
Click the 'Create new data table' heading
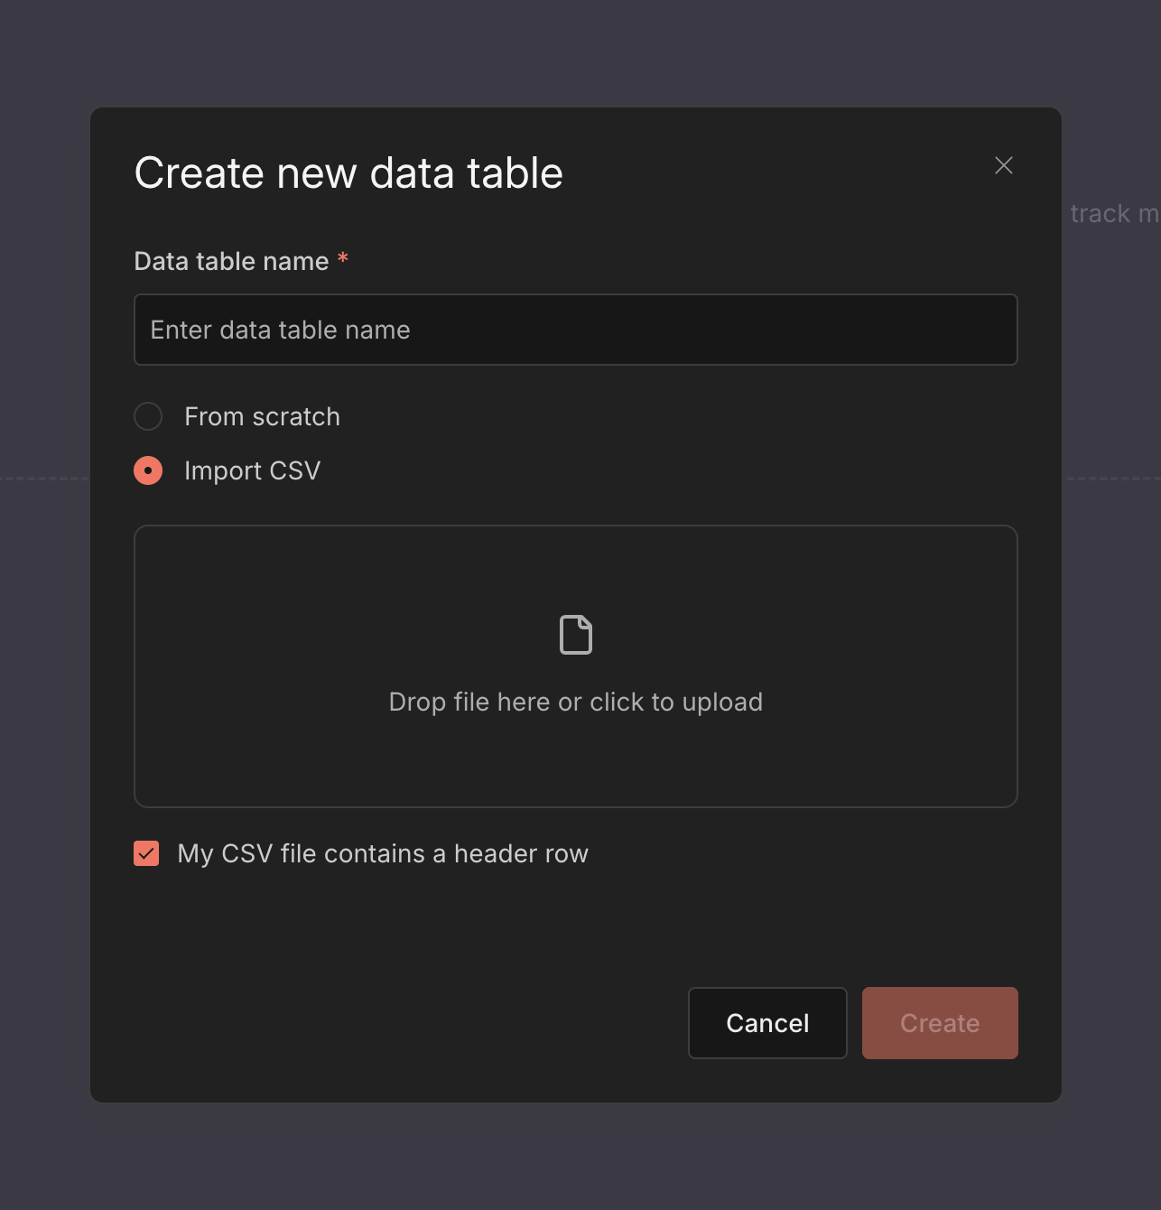point(348,172)
